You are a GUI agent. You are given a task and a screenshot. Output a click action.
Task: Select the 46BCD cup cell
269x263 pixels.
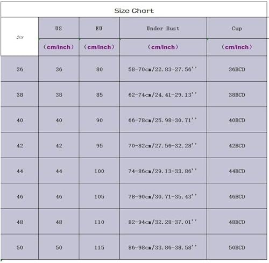[x=237, y=196]
